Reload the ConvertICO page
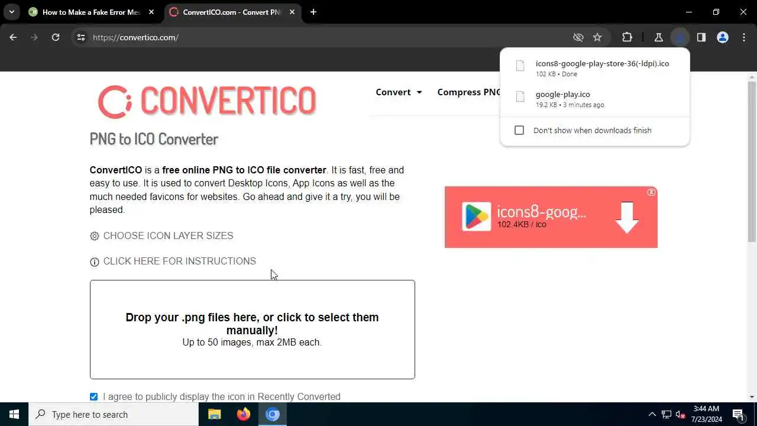 click(56, 37)
